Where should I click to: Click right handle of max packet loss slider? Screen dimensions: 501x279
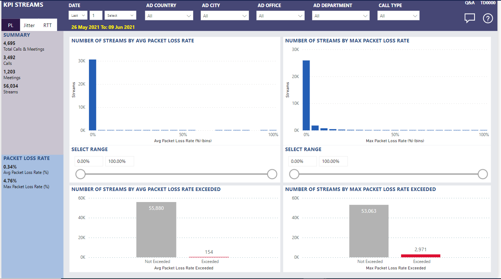point(482,174)
